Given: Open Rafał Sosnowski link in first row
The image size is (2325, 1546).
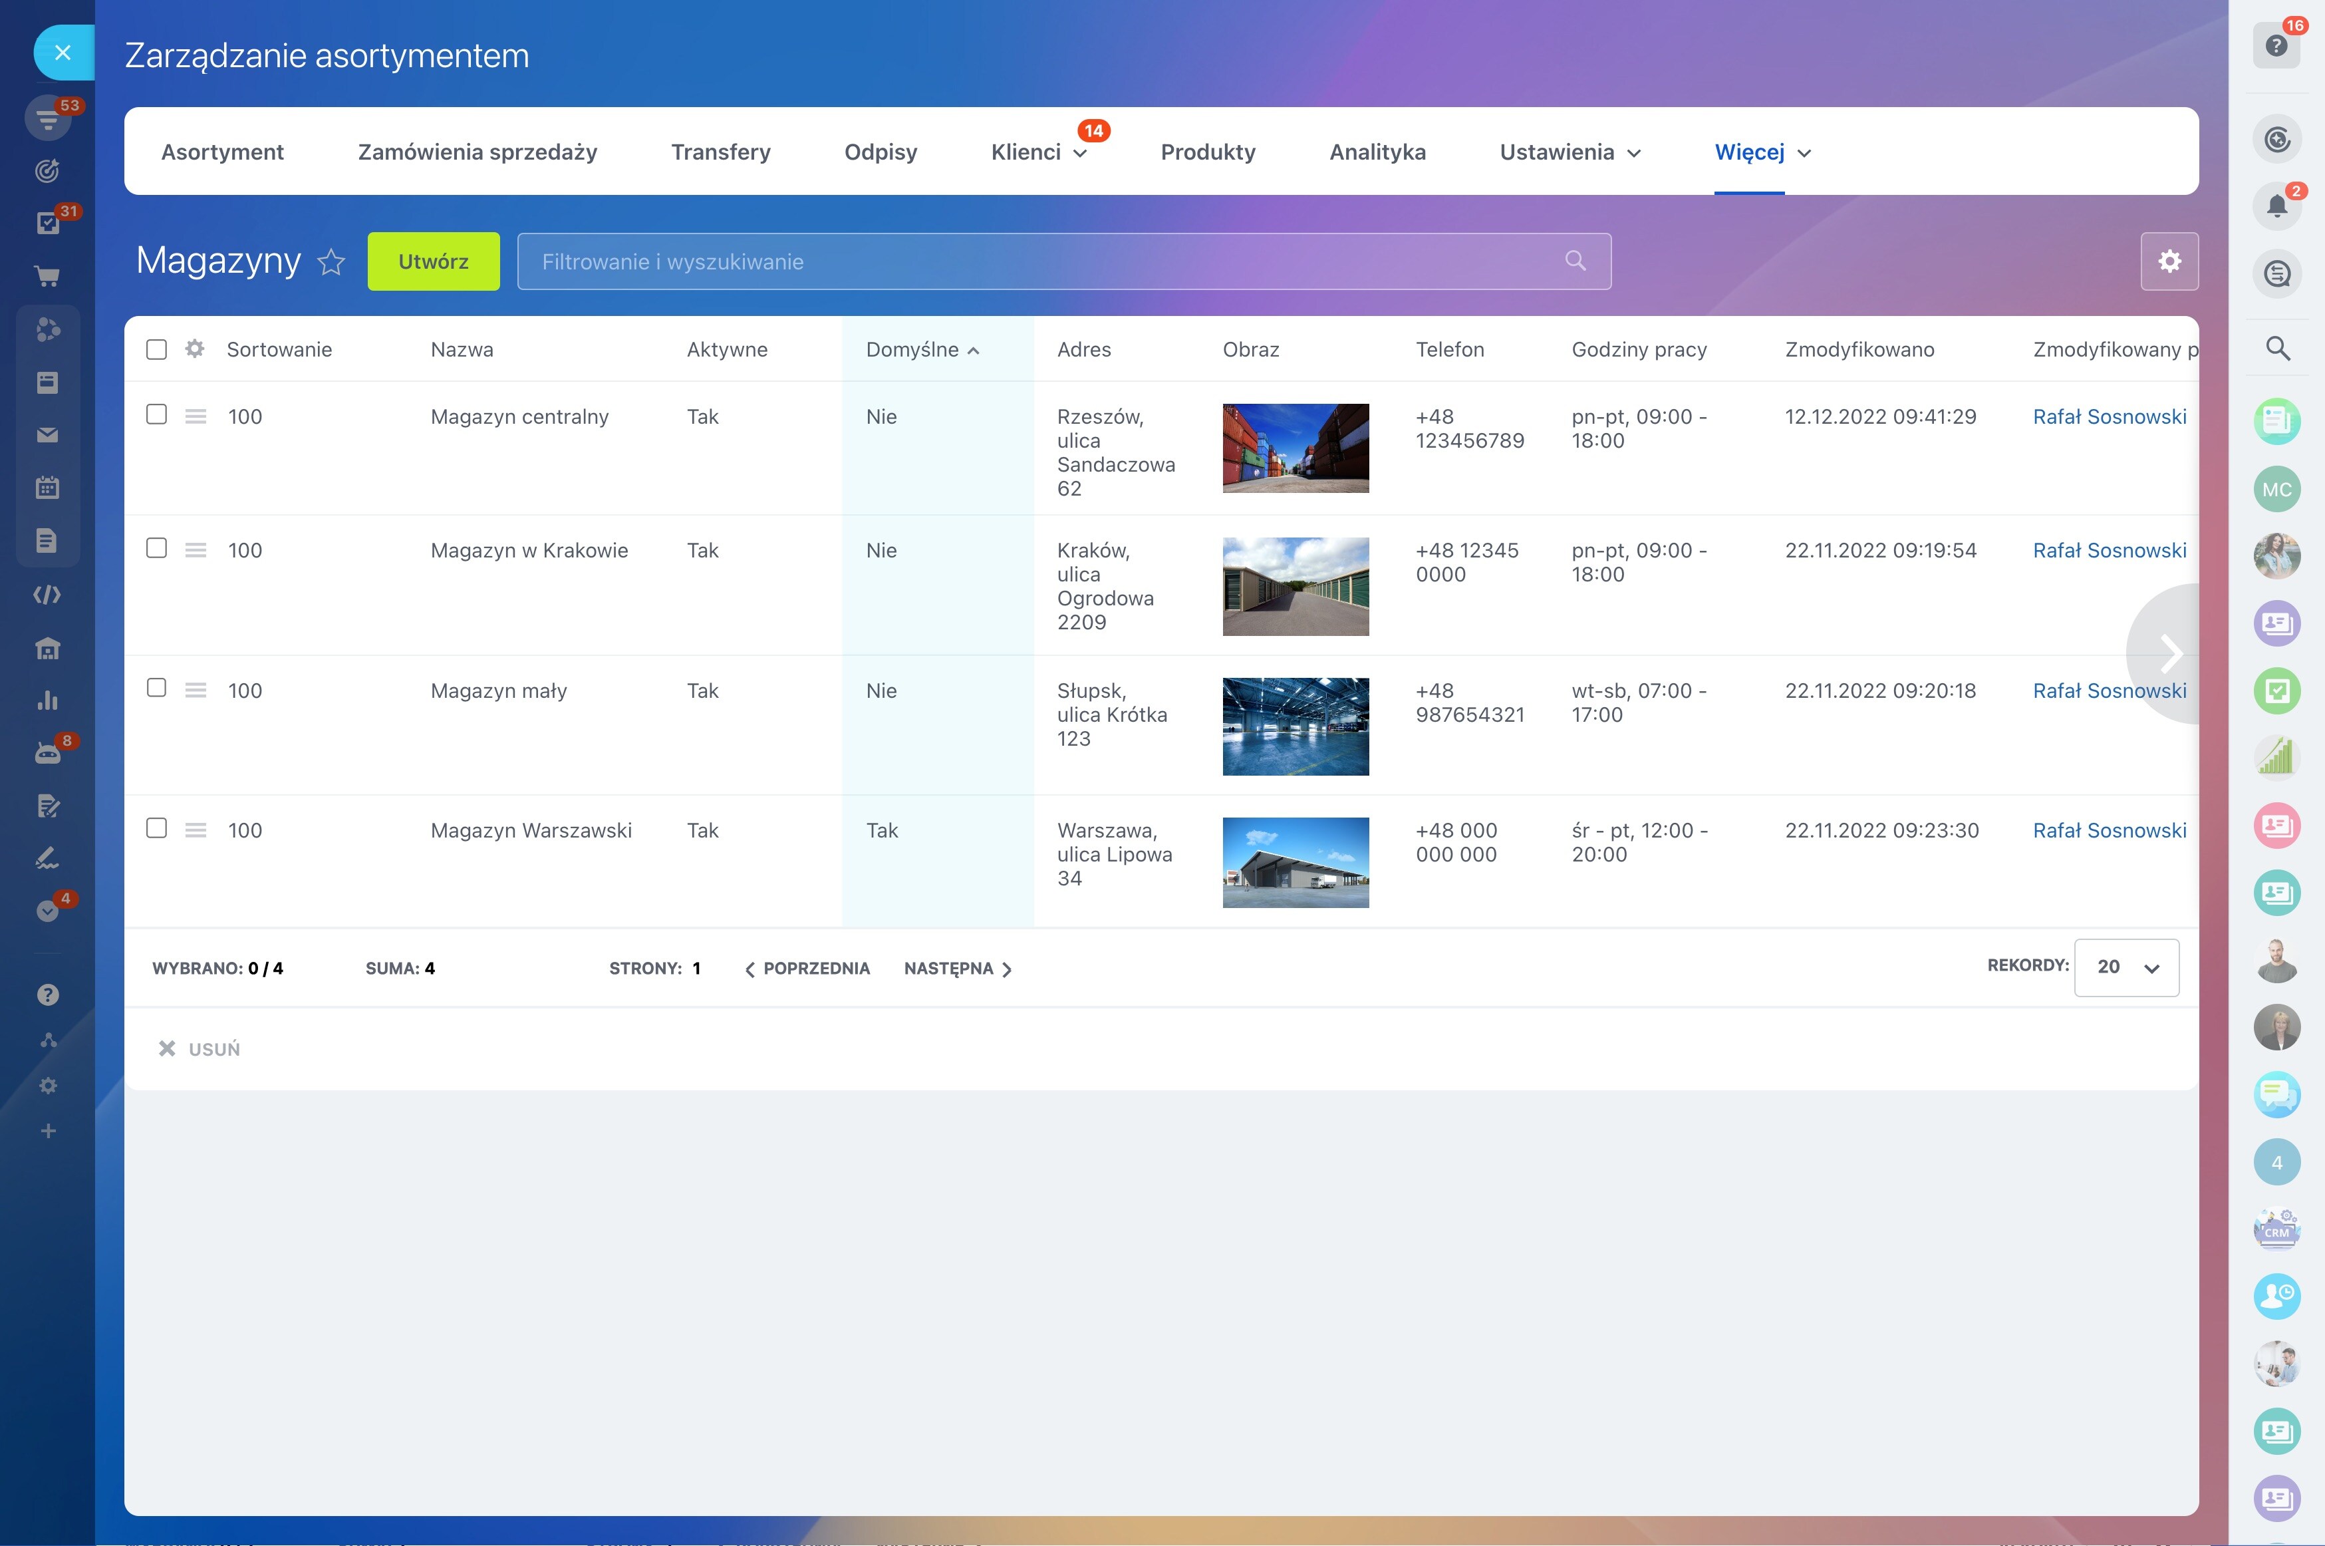Looking at the screenshot, I should (2109, 416).
